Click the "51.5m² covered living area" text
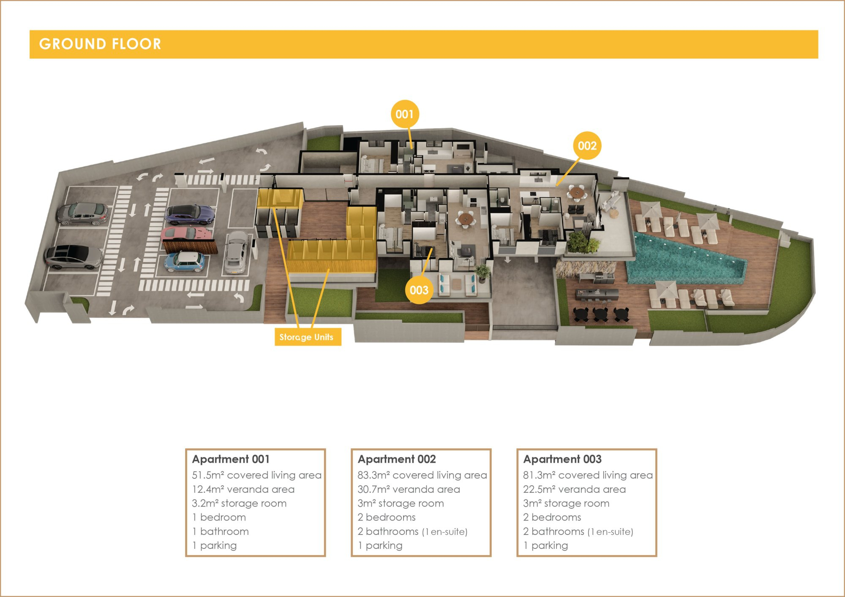845x597 pixels. pos(256,475)
